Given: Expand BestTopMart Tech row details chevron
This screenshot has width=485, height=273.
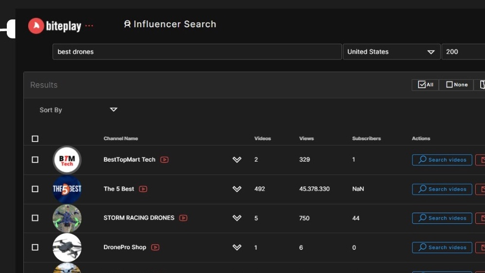Looking at the screenshot, I should [x=237, y=160].
